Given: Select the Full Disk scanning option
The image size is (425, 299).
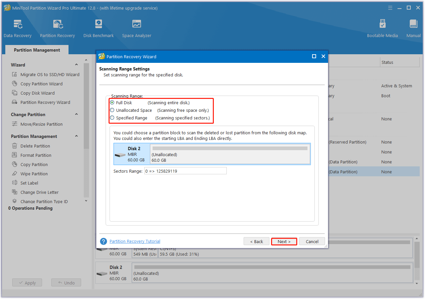Looking at the screenshot, I should point(112,103).
